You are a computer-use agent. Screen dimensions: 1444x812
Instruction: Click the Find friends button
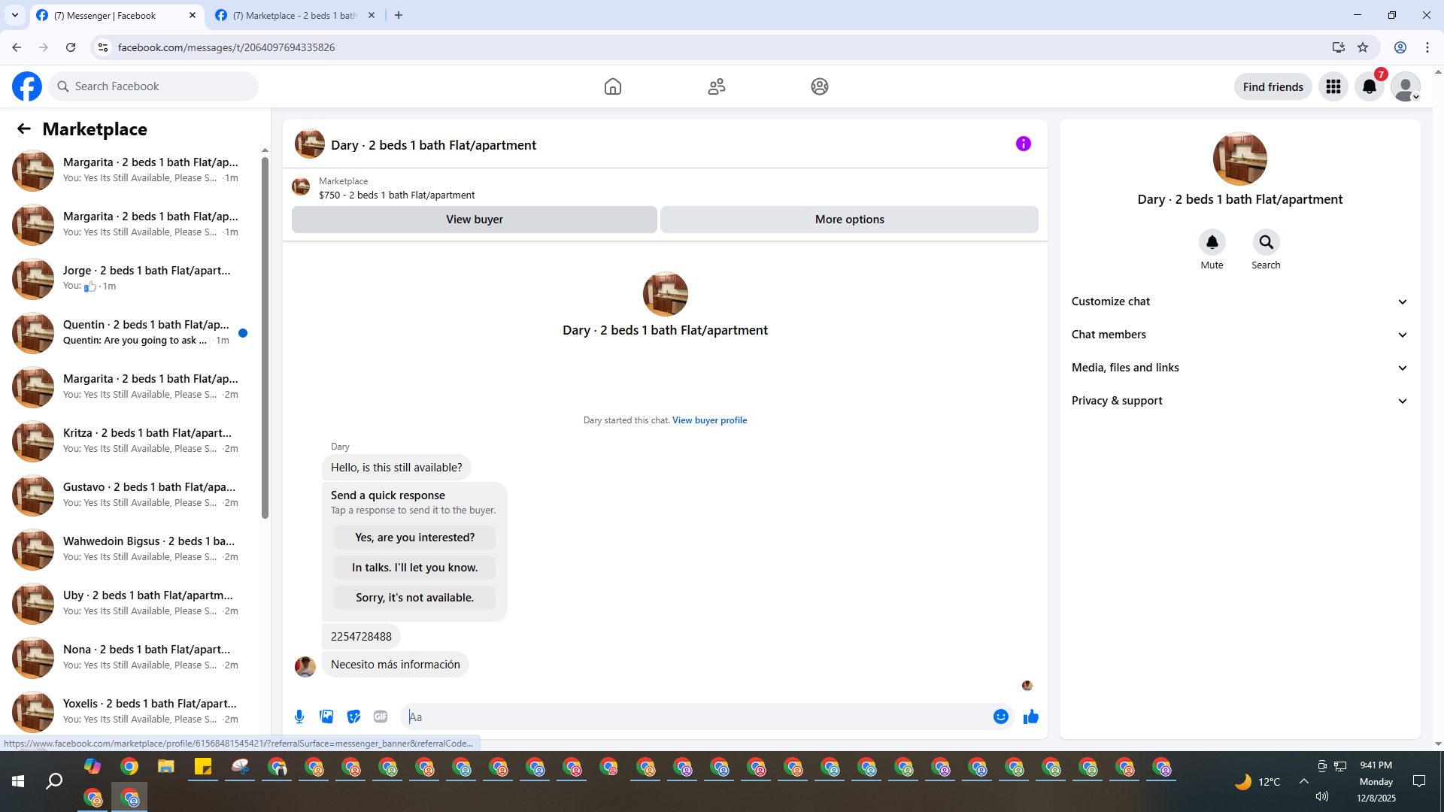click(1273, 86)
